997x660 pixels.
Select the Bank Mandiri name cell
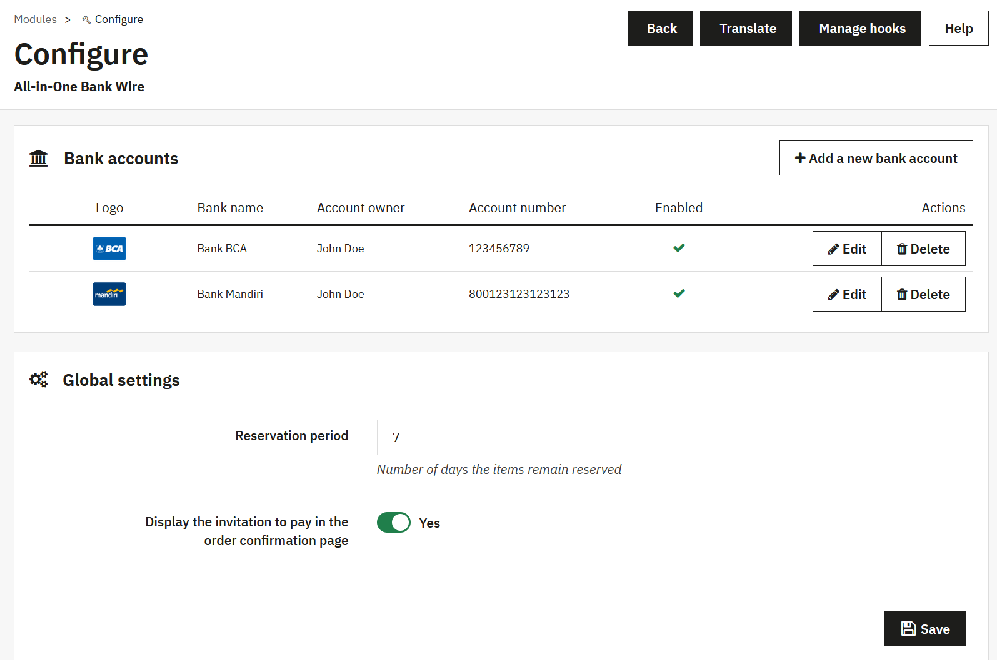pyautogui.click(x=230, y=294)
